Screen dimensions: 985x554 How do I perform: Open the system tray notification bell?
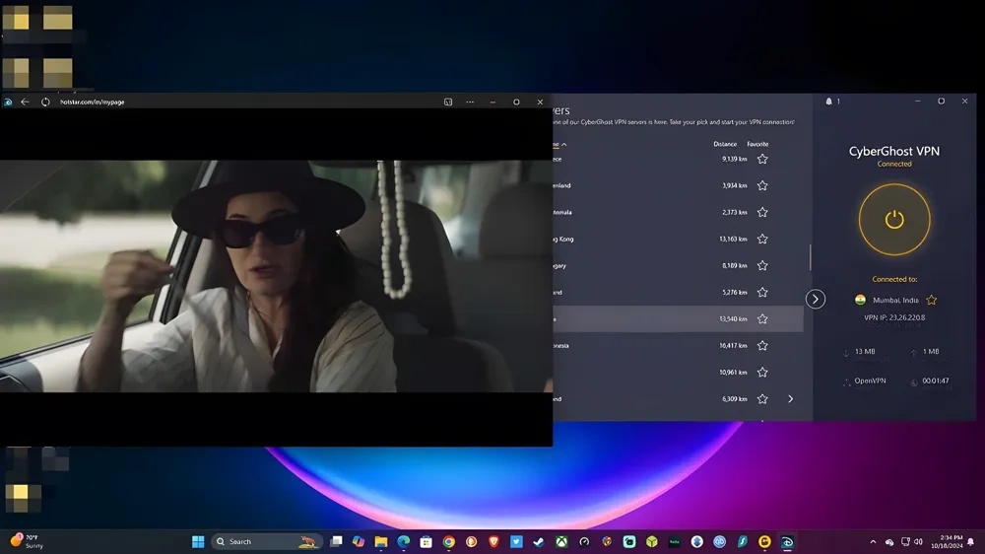coord(971,541)
